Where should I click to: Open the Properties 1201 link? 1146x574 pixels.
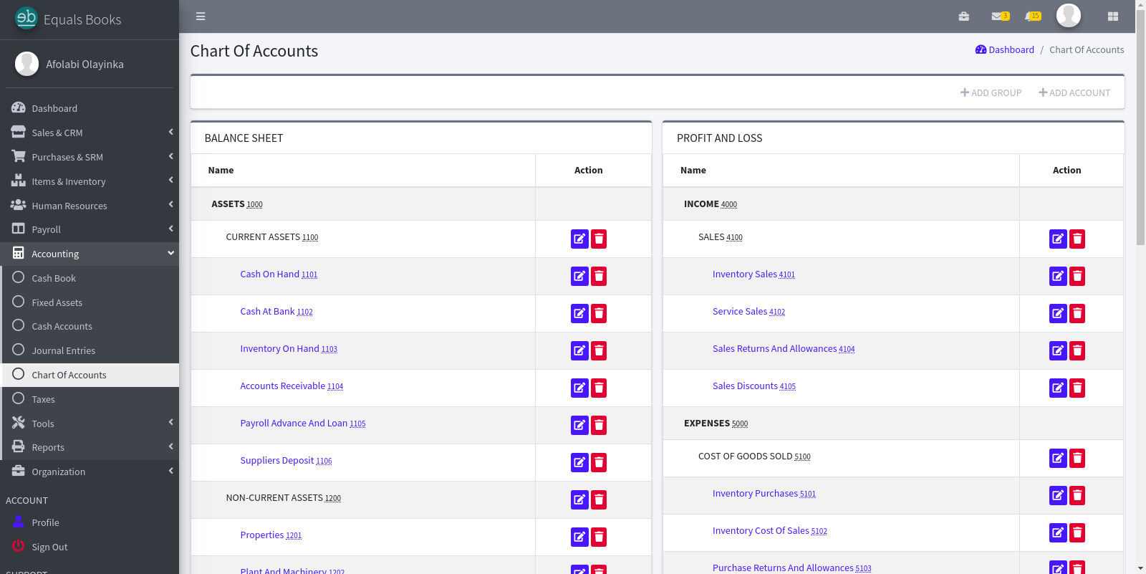(271, 535)
